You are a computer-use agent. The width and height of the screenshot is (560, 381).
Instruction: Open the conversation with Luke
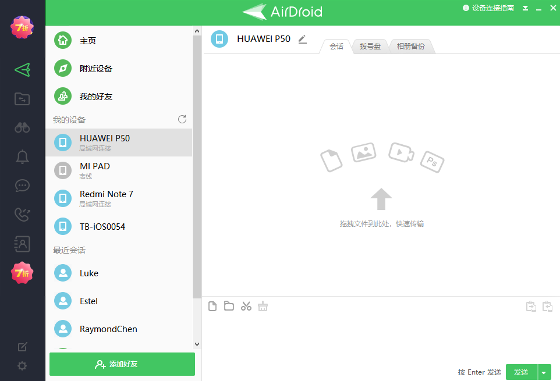tap(119, 273)
